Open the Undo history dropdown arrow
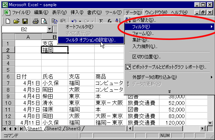Viewport: 215px width, 140px height. click(x=80, y=21)
